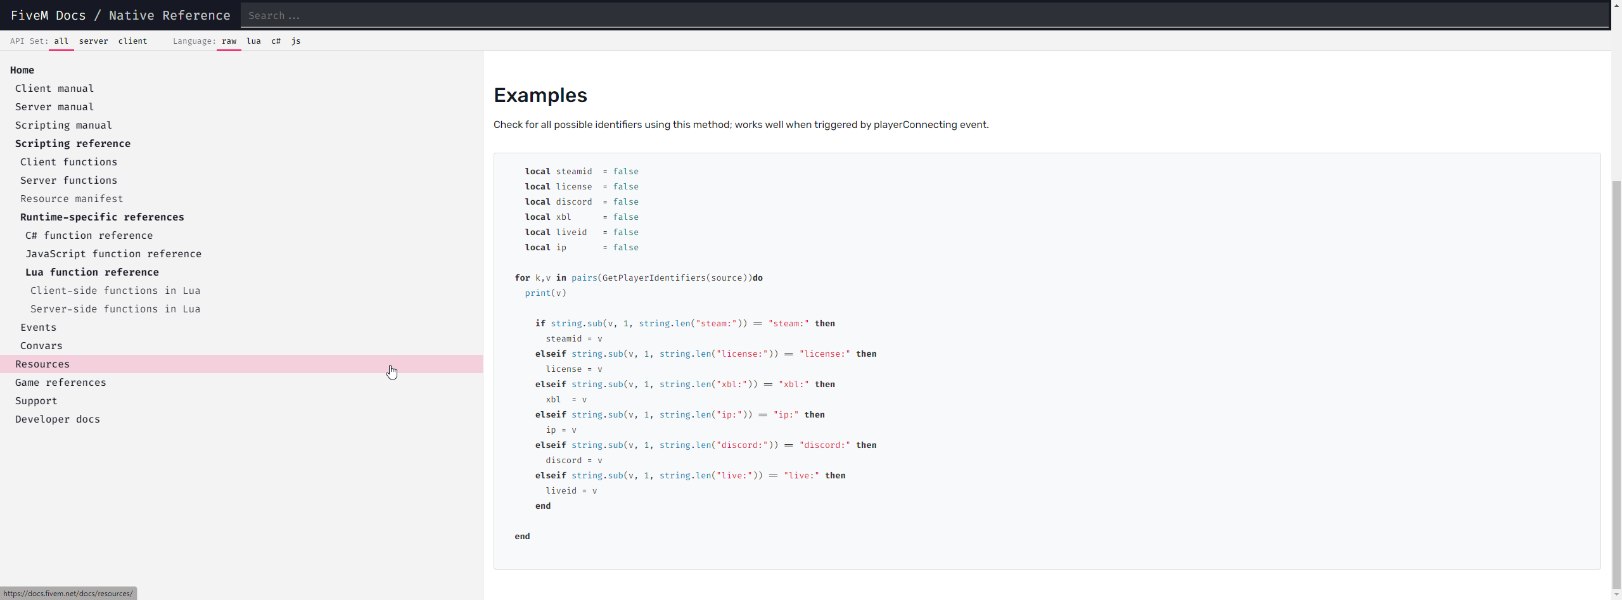This screenshot has height=600, width=1622.
Task: Open the Resources sidebar item
Action: 42,364
